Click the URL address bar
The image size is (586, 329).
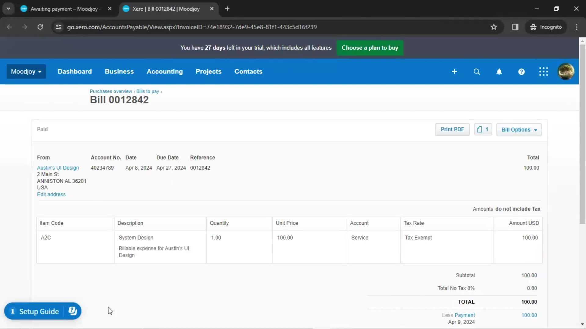[192, 27]
